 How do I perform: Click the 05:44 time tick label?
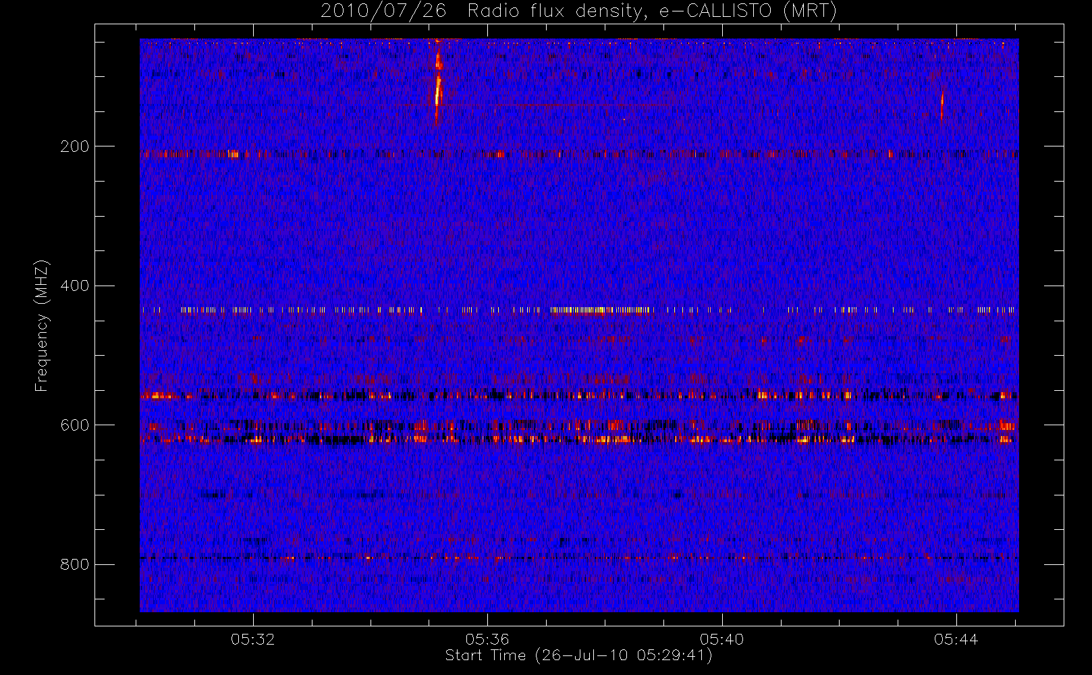tap(956, 639)
